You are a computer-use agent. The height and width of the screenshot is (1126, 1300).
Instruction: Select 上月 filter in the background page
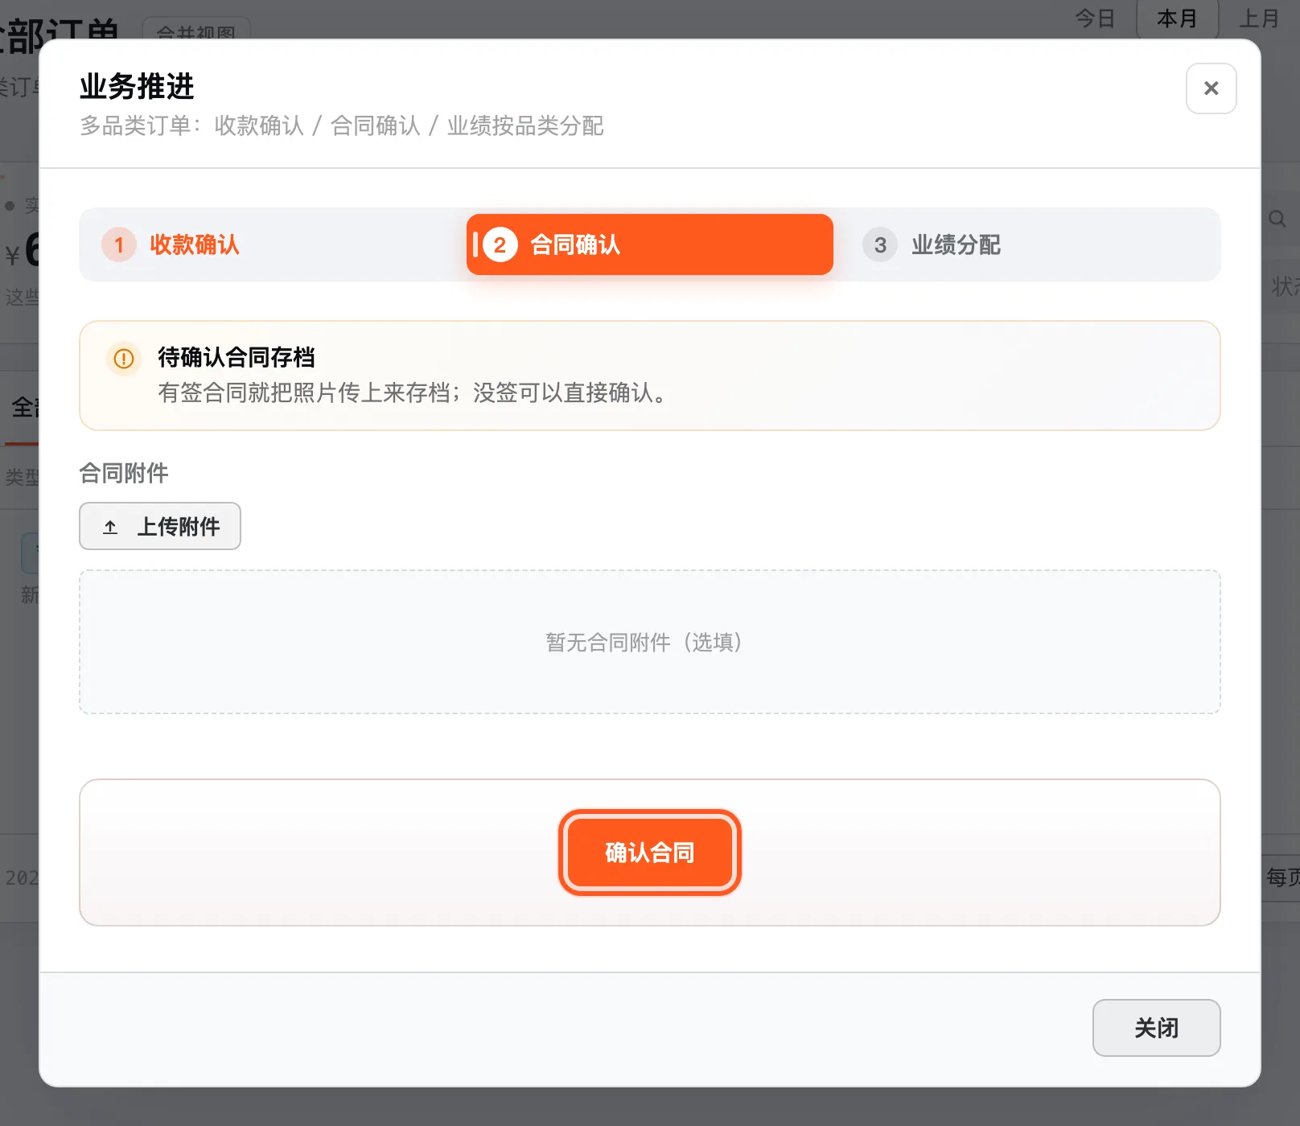point(1259,18)
